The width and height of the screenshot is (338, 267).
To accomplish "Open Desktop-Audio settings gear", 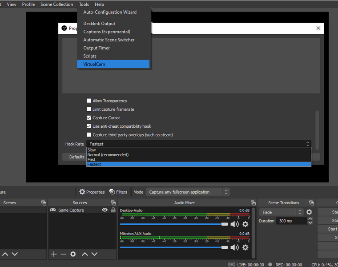I will [245, 224].
